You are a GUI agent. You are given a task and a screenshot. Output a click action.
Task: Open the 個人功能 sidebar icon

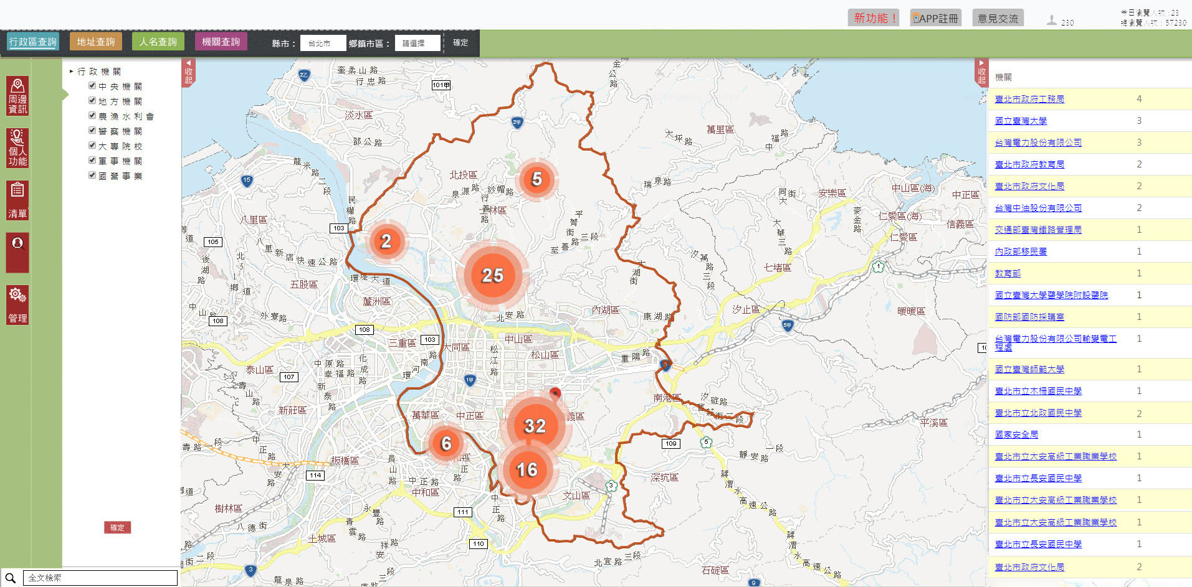pyautogui.click(x=17, y=148)
